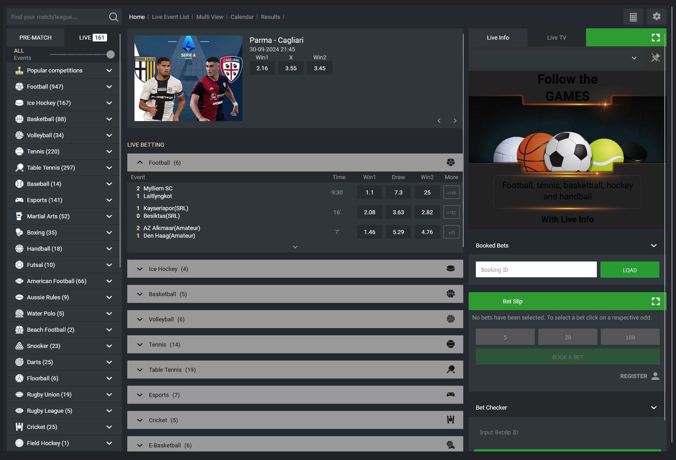Collapse the Football live betting section

coord(139,162)
